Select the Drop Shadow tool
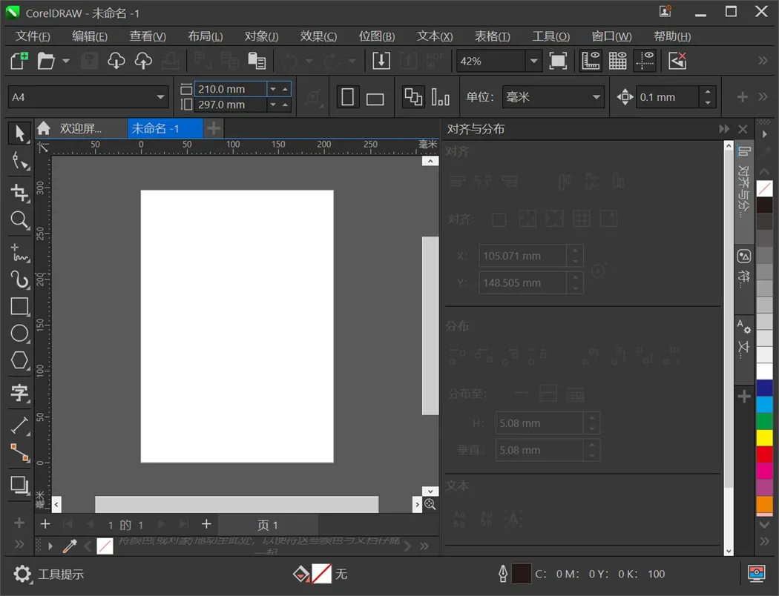 [x=19, y=485]
